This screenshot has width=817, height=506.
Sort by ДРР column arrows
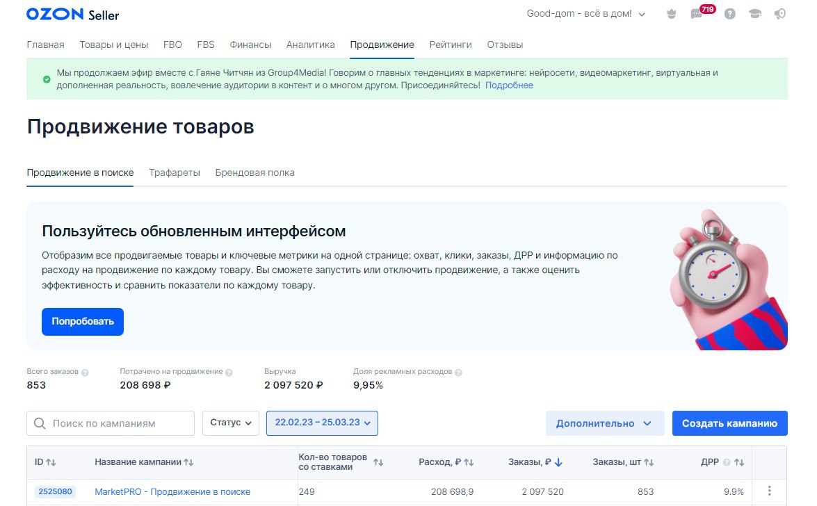coord(739,462)
